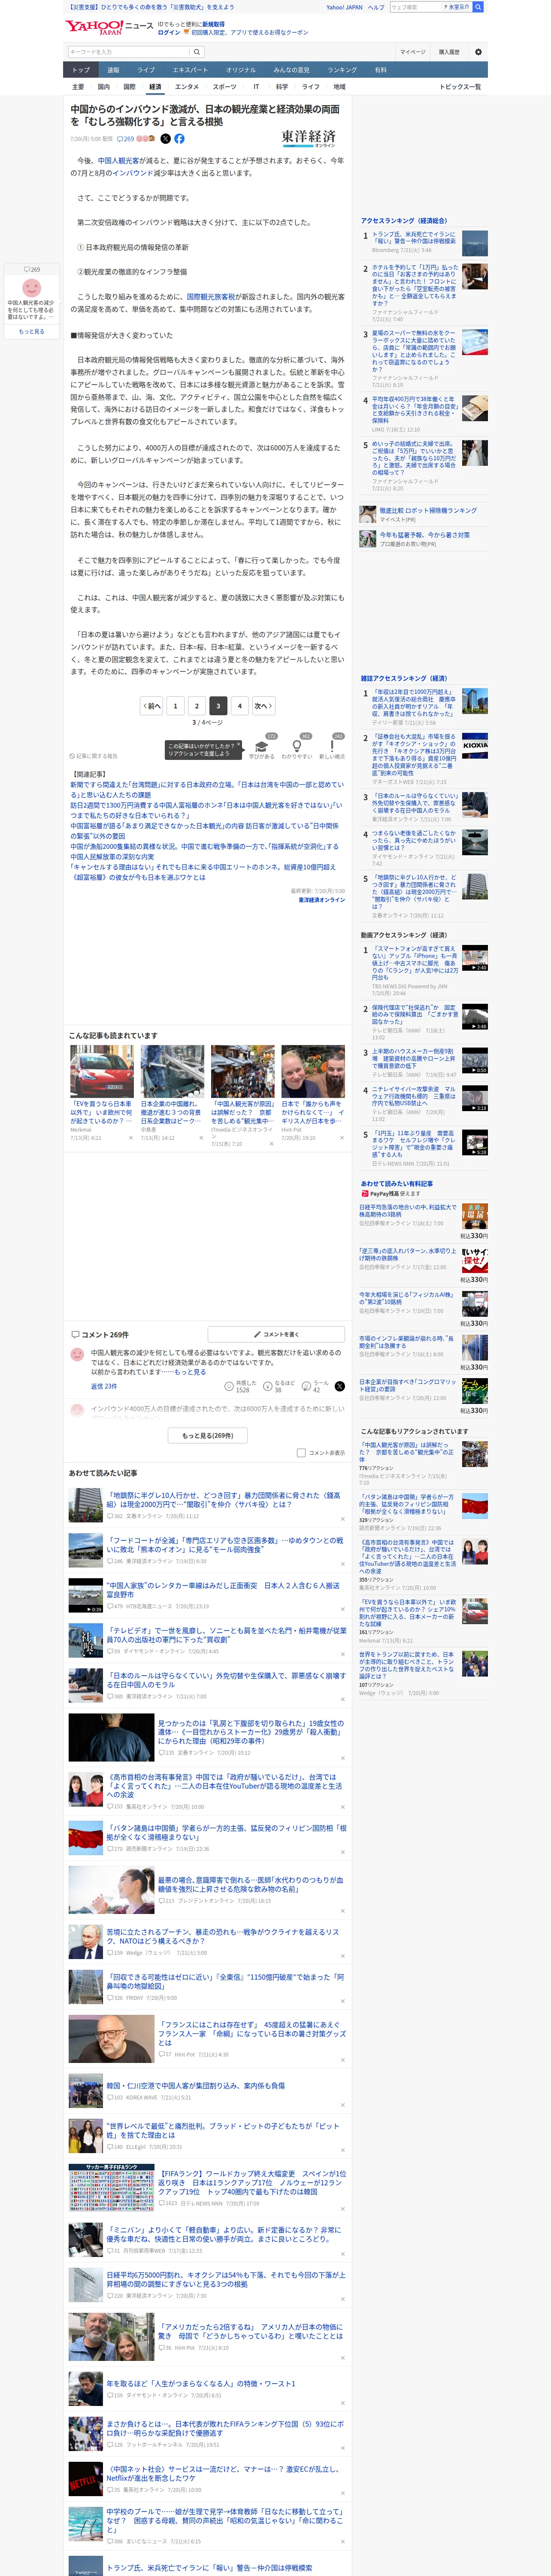The height and width of the screenshot is (2576, 551).
Task: Share the article on Facebook
Action: tap(179, 139)
